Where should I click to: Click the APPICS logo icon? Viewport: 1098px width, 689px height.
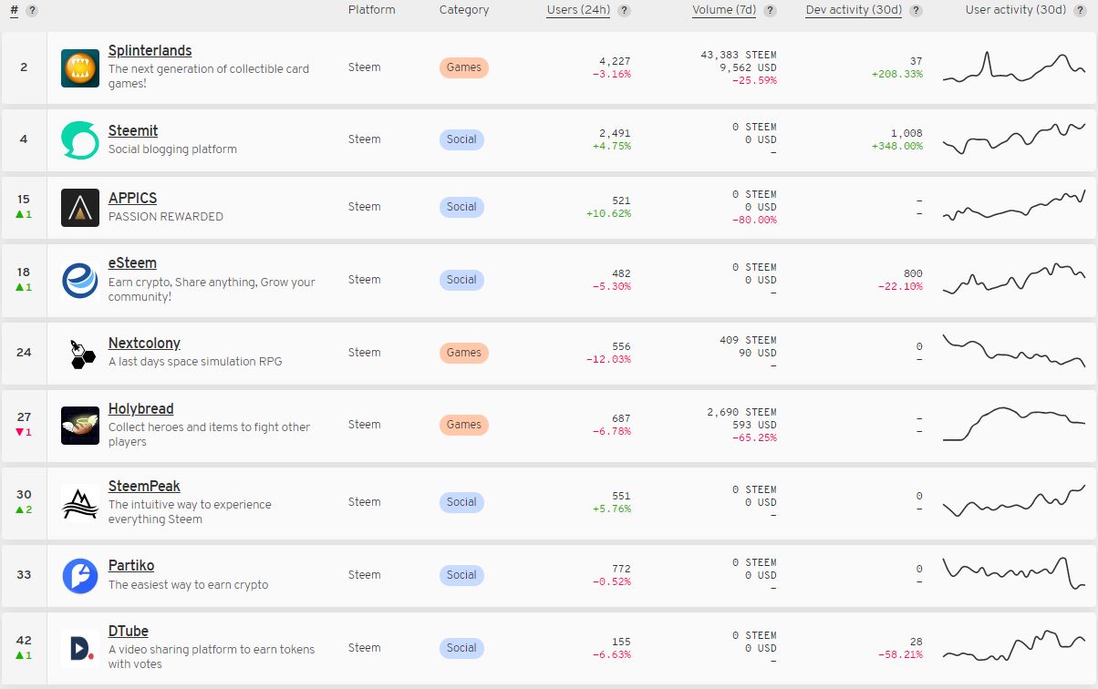click(x=80, y=207)
